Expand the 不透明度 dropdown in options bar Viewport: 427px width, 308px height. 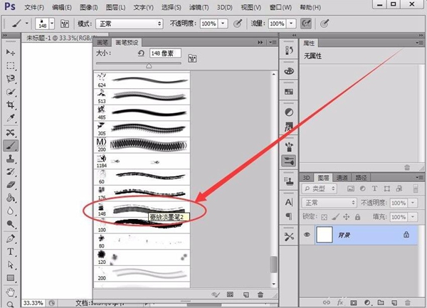coord(224,23)
